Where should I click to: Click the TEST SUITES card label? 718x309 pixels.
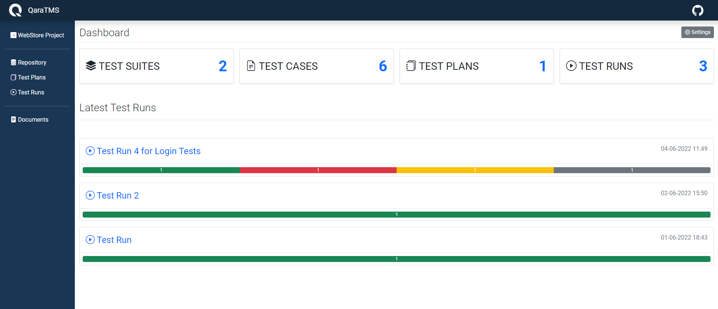tap(129, 66)
